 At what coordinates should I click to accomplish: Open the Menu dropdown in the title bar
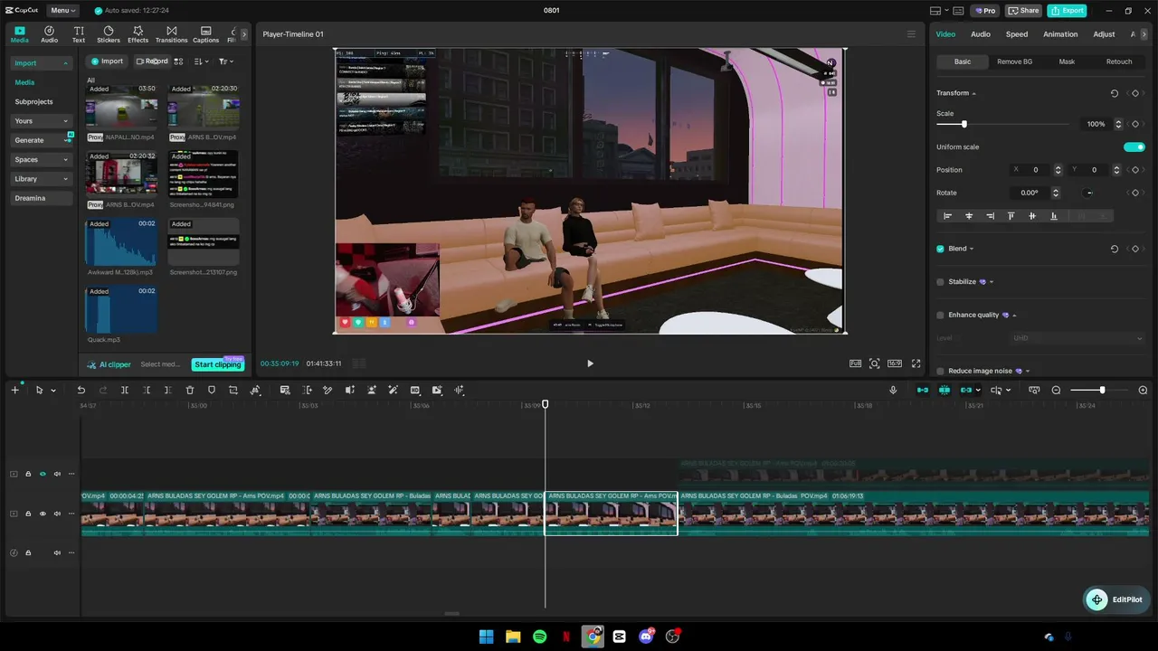click(62, 11)
